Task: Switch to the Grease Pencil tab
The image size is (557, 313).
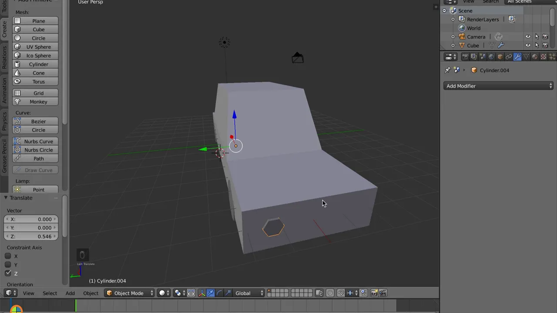Action: [4, 156]
